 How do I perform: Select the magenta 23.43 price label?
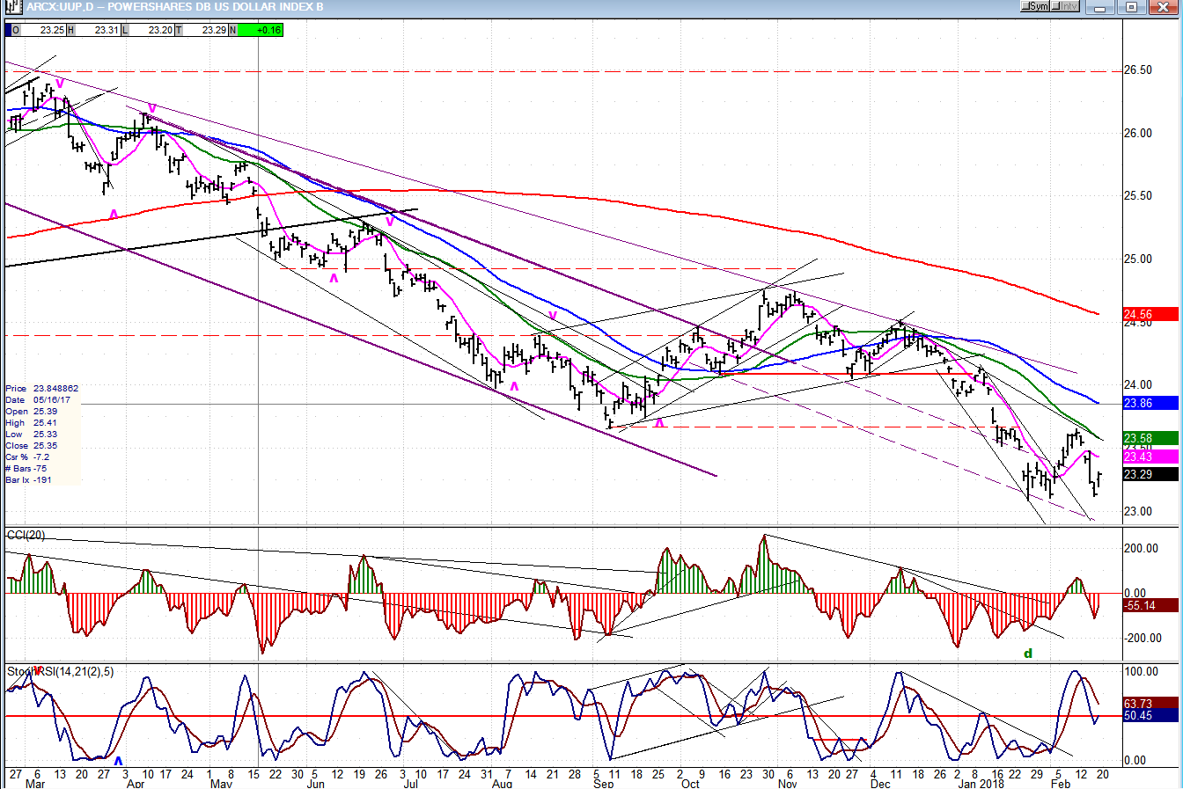(1150, 457)
